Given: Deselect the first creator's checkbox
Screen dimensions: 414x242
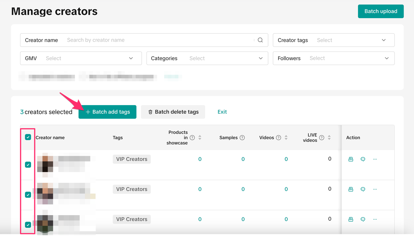Looking at the screenshot, I should click(28, 165).
